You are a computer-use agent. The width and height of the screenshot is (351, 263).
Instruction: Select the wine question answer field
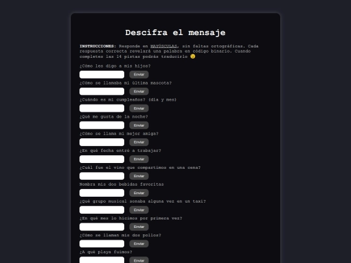click(102, 176)
